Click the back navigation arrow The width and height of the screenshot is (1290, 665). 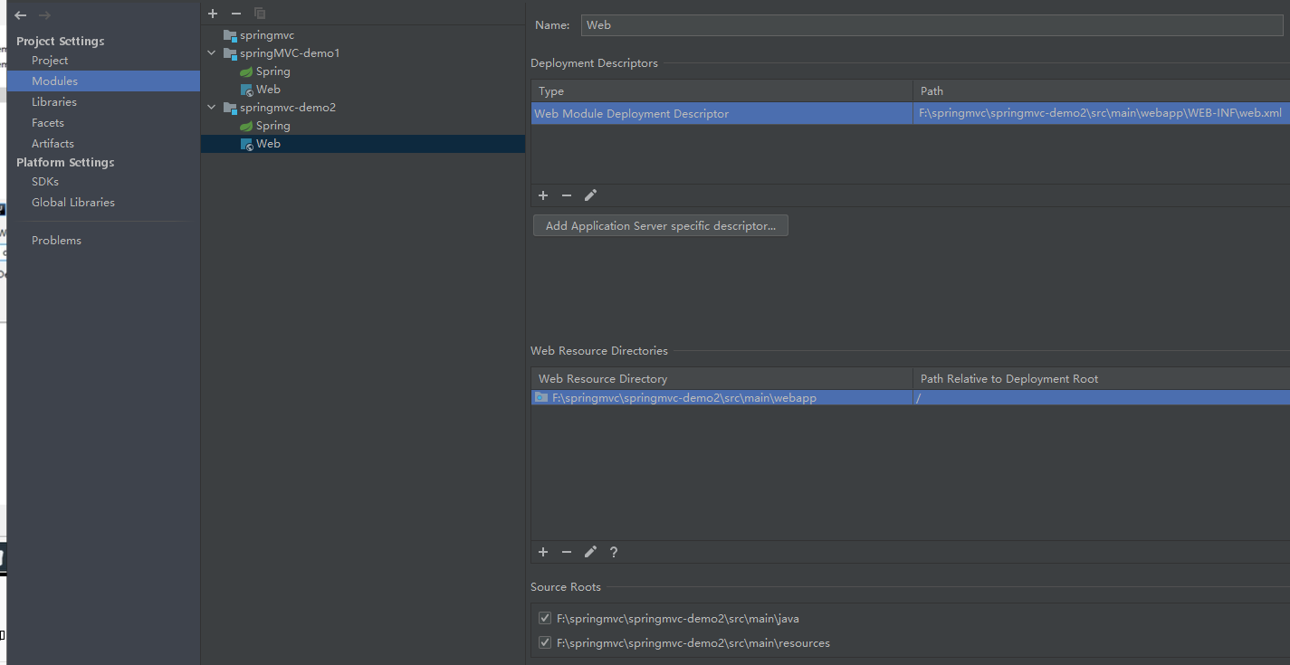pyautogui.click(x=21, y=15)
